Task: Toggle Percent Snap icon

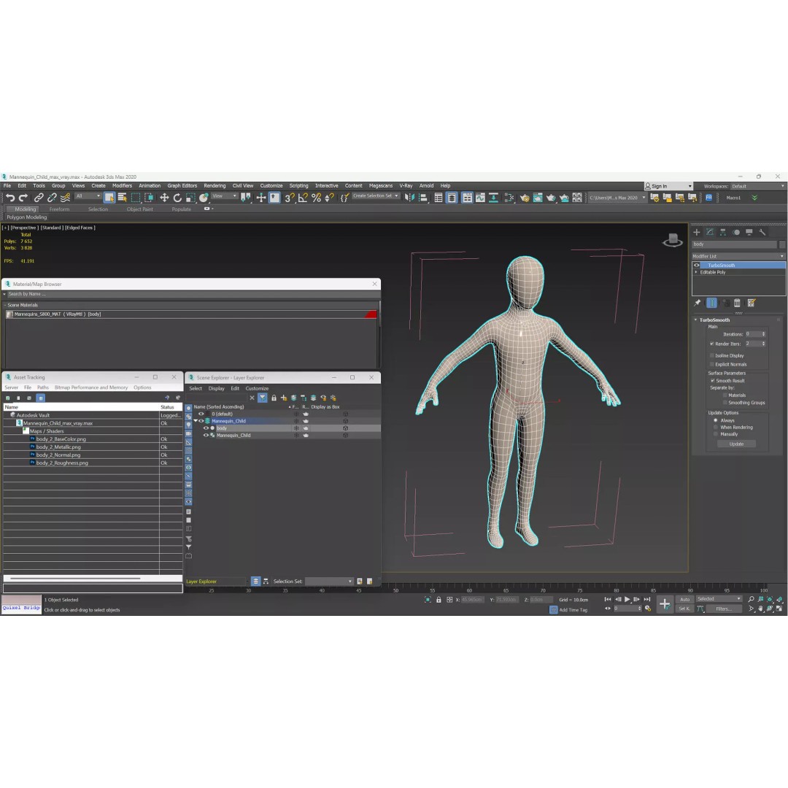Action: click(316, 198)
